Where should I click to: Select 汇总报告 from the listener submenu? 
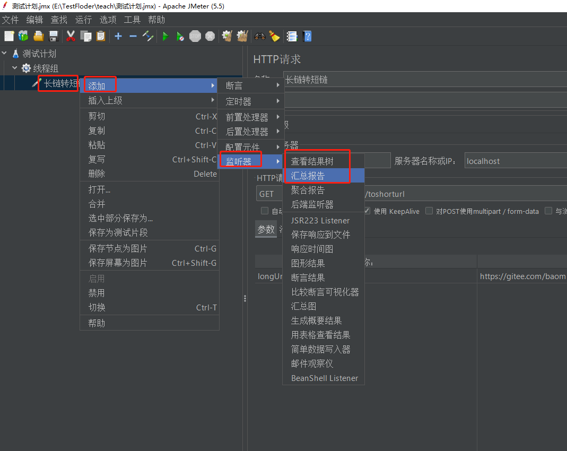coord(308,176)
